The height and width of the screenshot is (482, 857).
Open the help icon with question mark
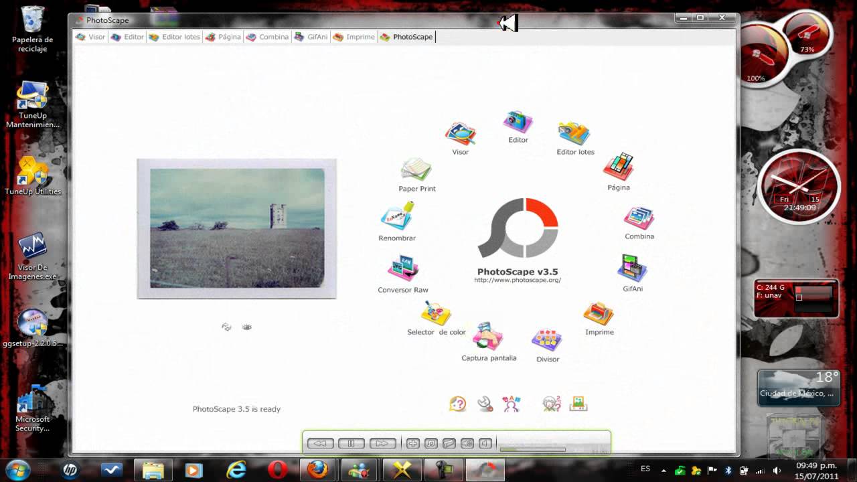click(458, 404)
